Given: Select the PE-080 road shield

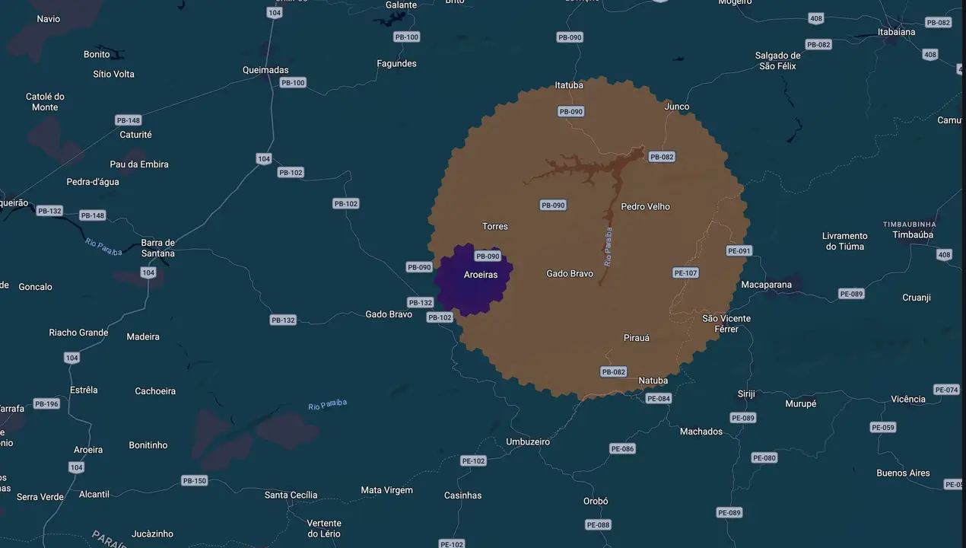Looking at the screenshot, I should pyautogui.click(x=764, y=458).
